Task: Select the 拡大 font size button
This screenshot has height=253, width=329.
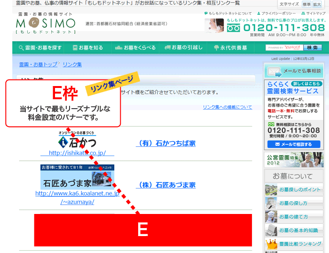Action: pos(317,4)
